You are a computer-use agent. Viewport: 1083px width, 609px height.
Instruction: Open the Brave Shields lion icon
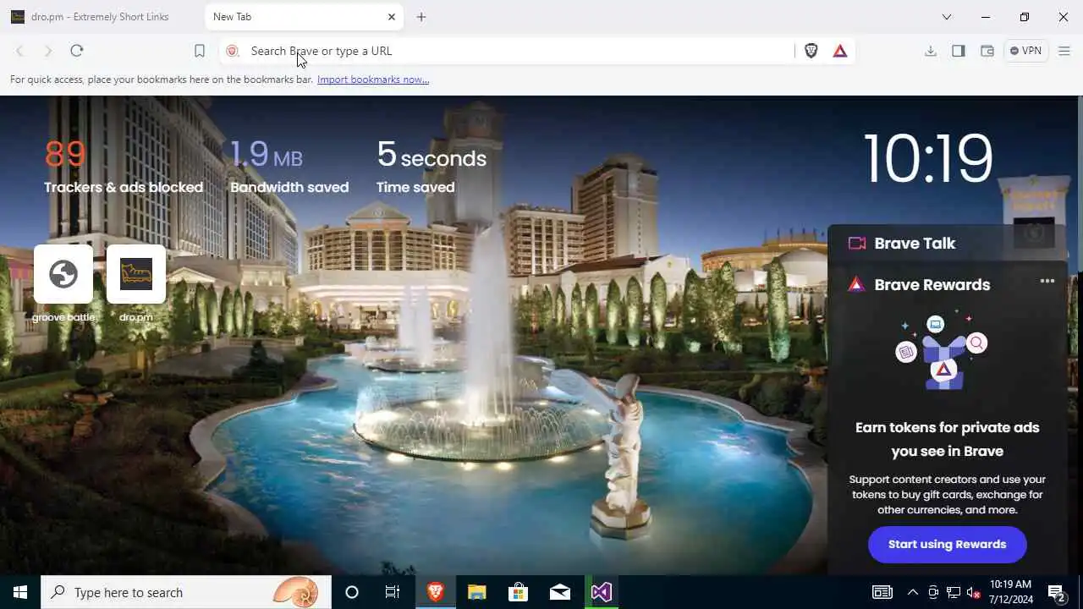pyautogui.click(x=811, y=51)
